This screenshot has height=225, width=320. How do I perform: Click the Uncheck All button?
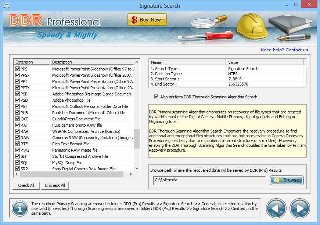click(x=55, y=185)
